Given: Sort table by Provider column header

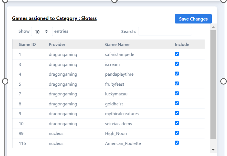Looking at the screenshot, I should (57, 44).
